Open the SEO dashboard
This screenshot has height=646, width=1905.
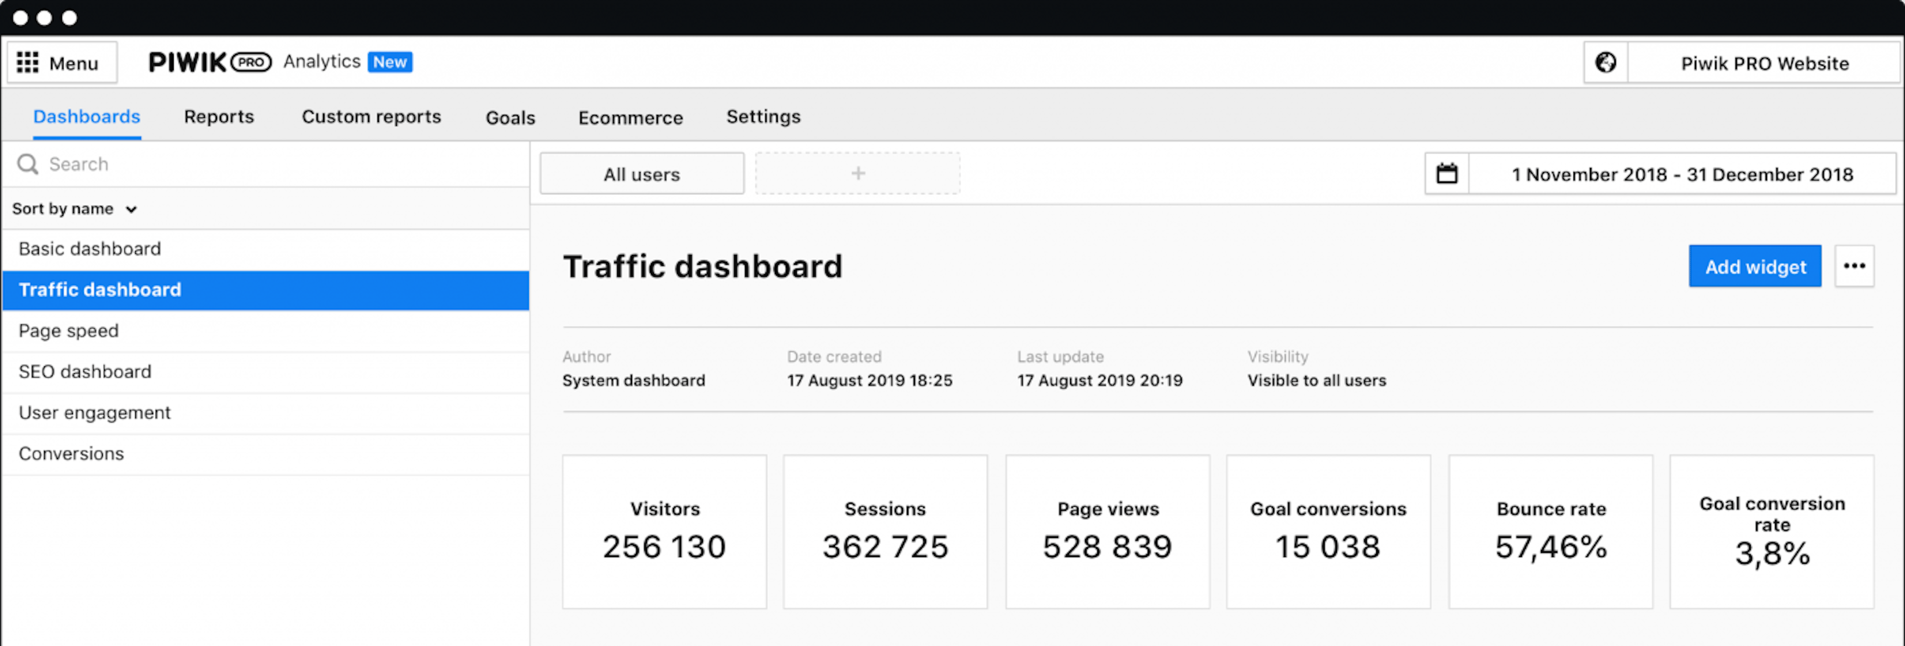85,372
